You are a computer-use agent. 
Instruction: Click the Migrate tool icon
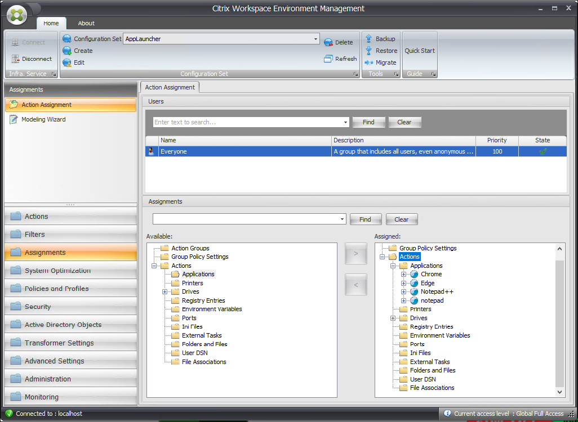370,62
